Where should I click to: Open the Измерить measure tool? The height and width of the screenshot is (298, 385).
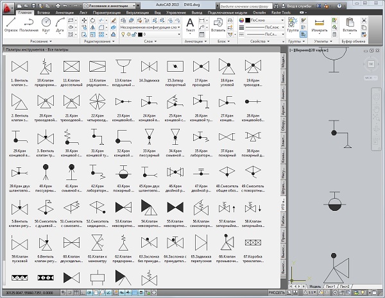(320, 24)
